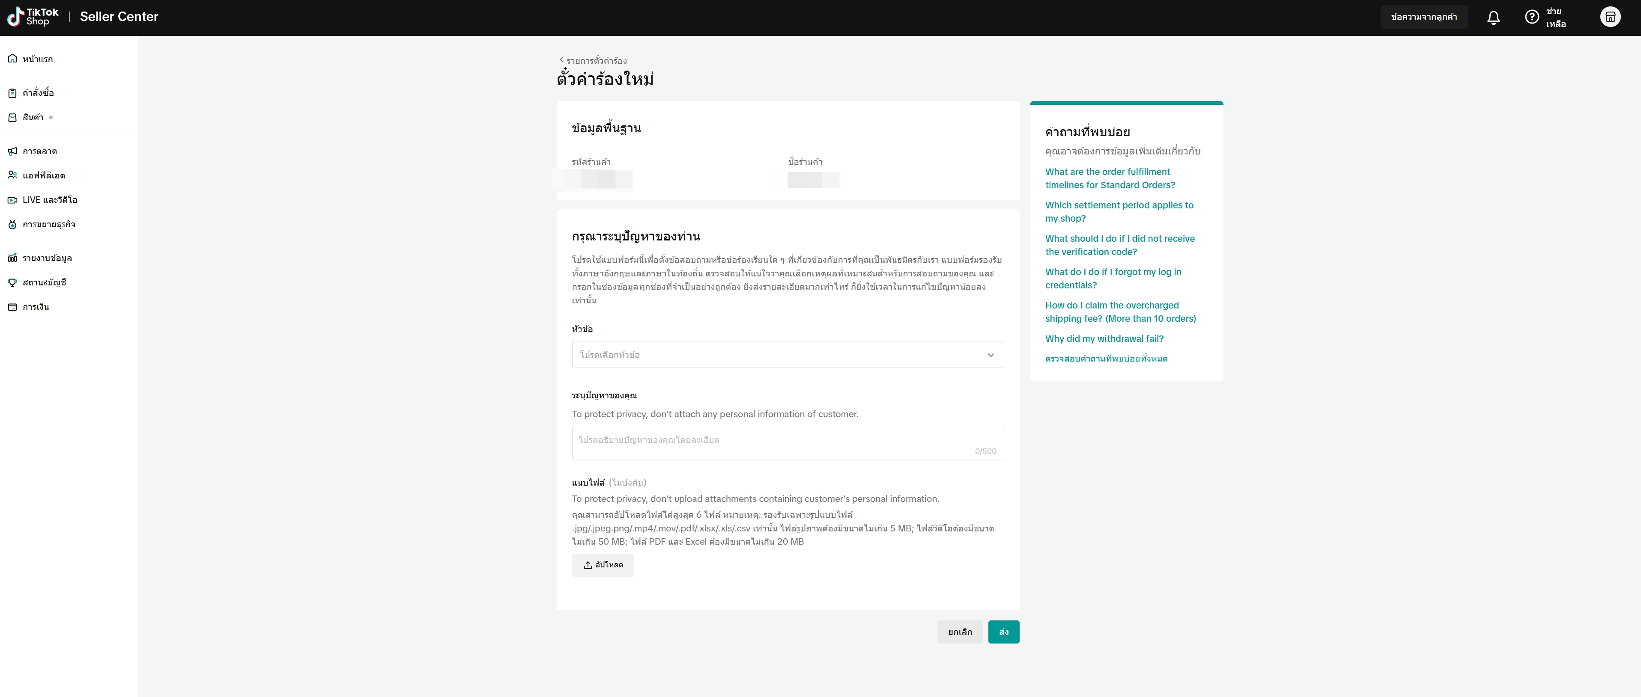Click the LIVE และวิดีโอ video icon

(x=12, y=200)
